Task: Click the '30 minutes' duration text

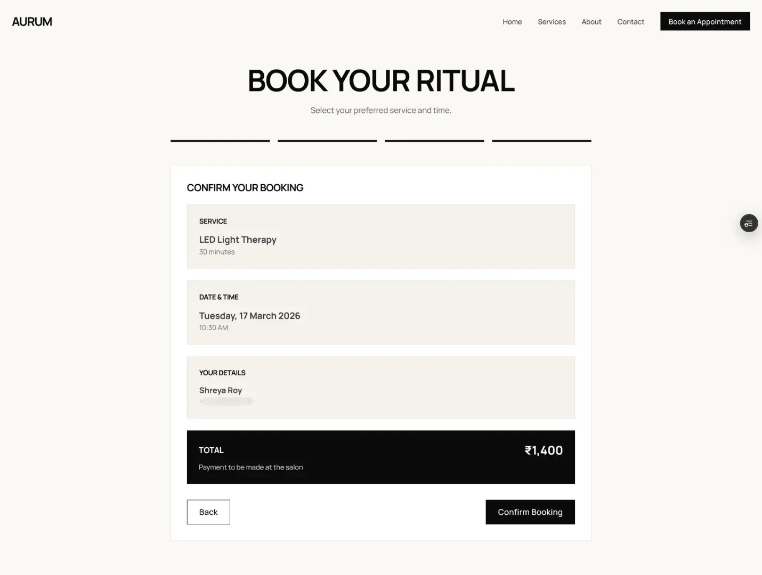Action: [217, 252]
